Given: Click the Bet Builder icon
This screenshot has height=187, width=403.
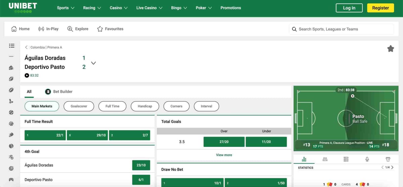Looking at the screenshot, I should click(48, 91).
